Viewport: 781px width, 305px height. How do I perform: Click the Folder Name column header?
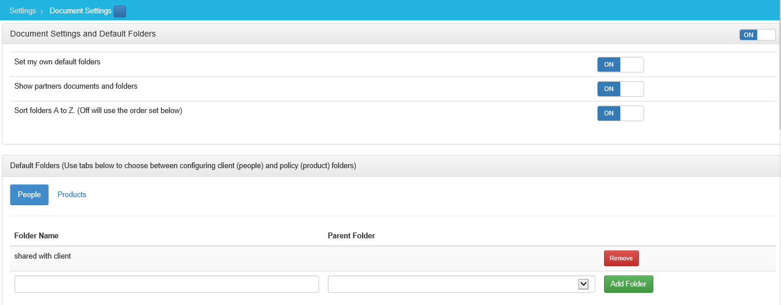click(x=37, y=235)
